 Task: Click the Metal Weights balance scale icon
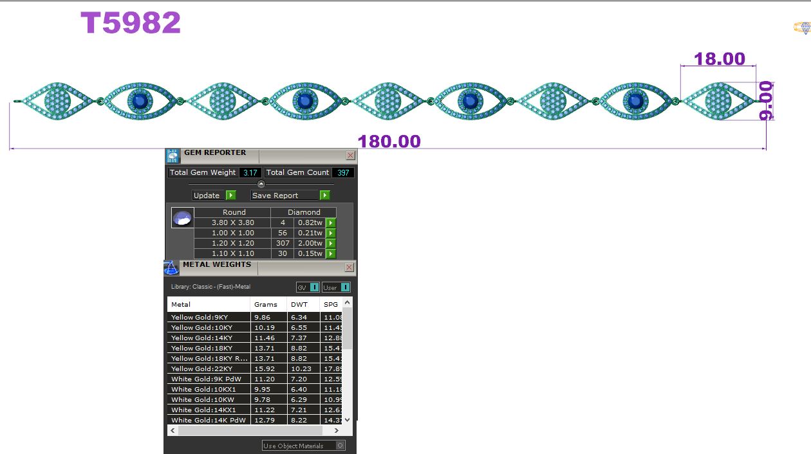tap(172, 268)
